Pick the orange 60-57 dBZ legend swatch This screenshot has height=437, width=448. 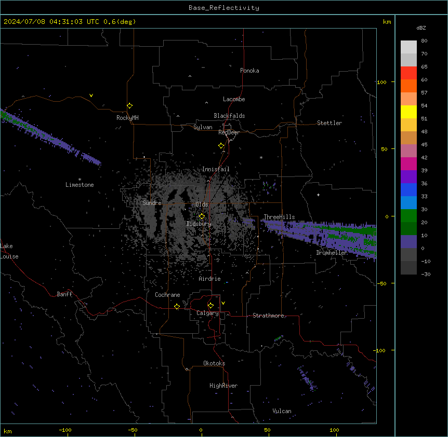tap(409, 86)
